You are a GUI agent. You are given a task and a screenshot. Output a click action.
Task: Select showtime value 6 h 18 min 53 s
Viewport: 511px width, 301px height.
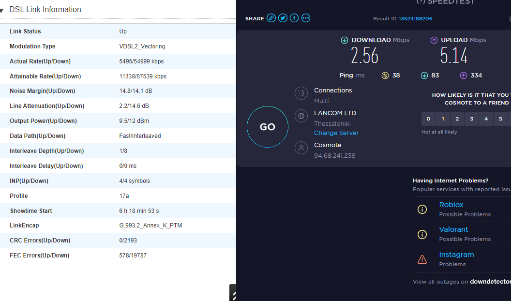point(139,211)
